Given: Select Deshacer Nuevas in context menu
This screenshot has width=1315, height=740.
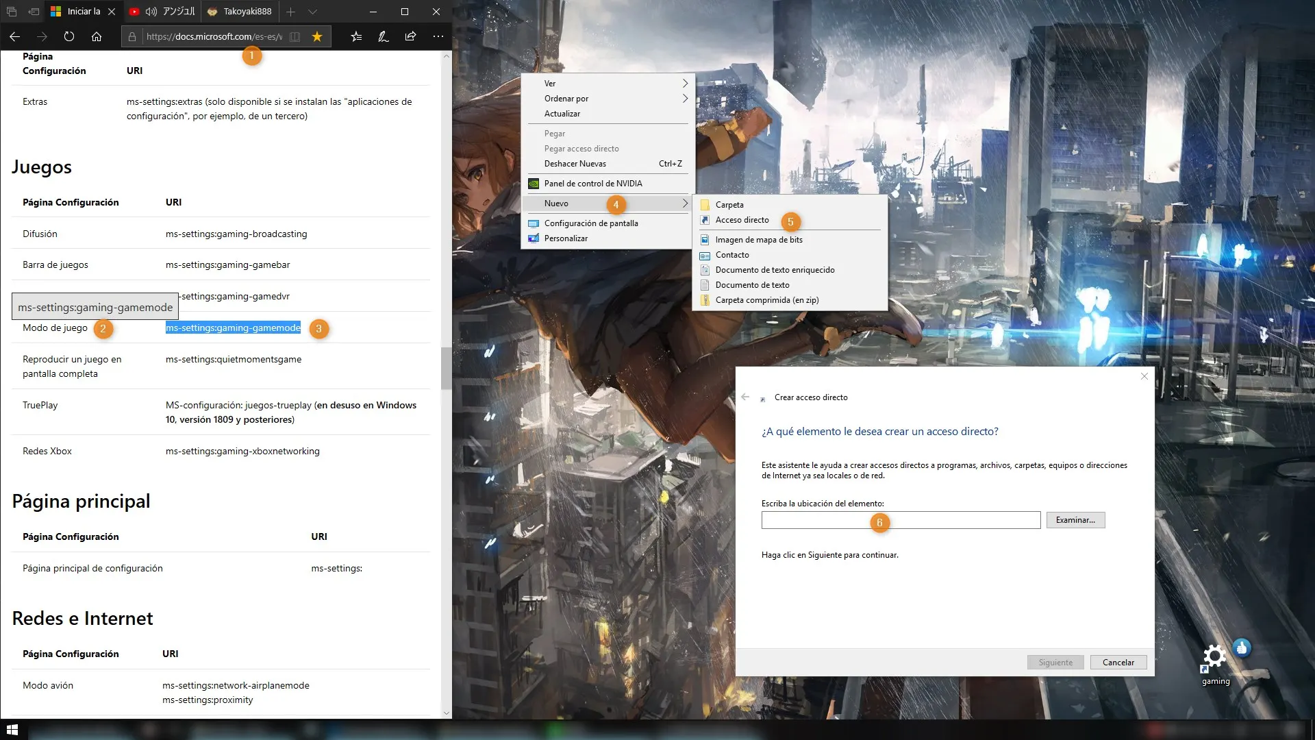Looking at the screenshot, I should pyautogui.click(x=608, y=164).
